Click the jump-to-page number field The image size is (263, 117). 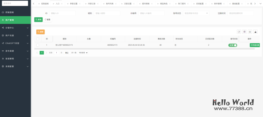click(56, 53)
